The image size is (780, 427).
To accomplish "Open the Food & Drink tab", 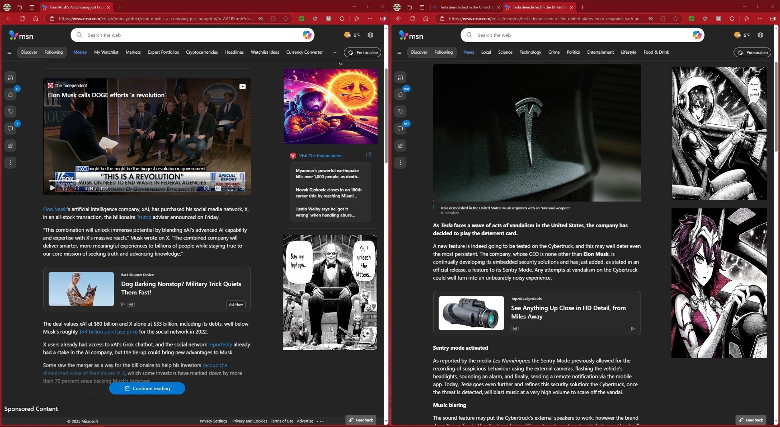I will 656,52.
